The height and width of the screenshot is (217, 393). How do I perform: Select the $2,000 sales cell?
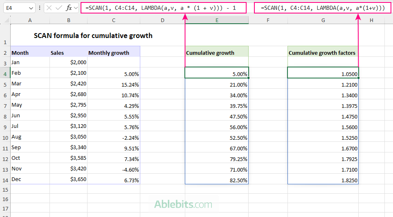click(68, 62)
